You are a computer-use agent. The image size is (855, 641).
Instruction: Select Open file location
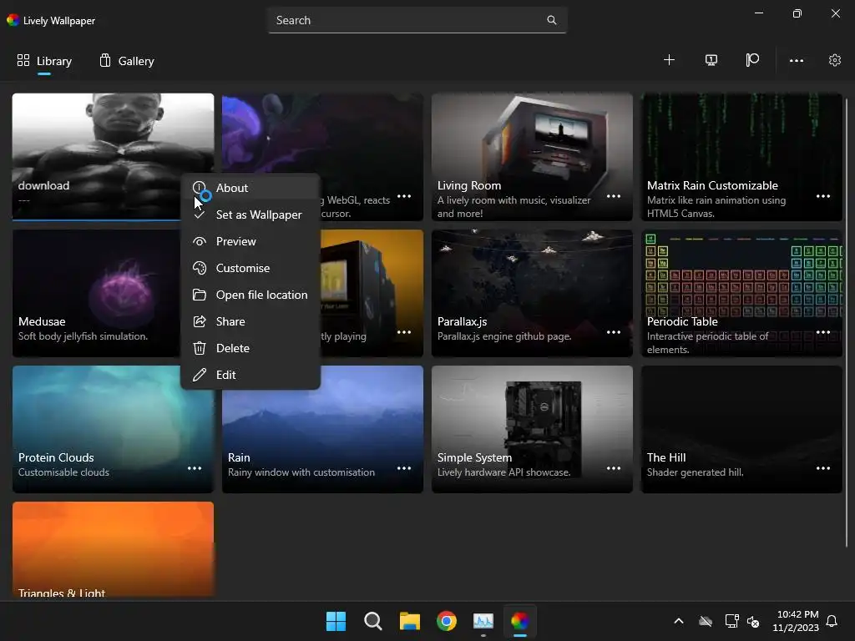click(250, 295)
